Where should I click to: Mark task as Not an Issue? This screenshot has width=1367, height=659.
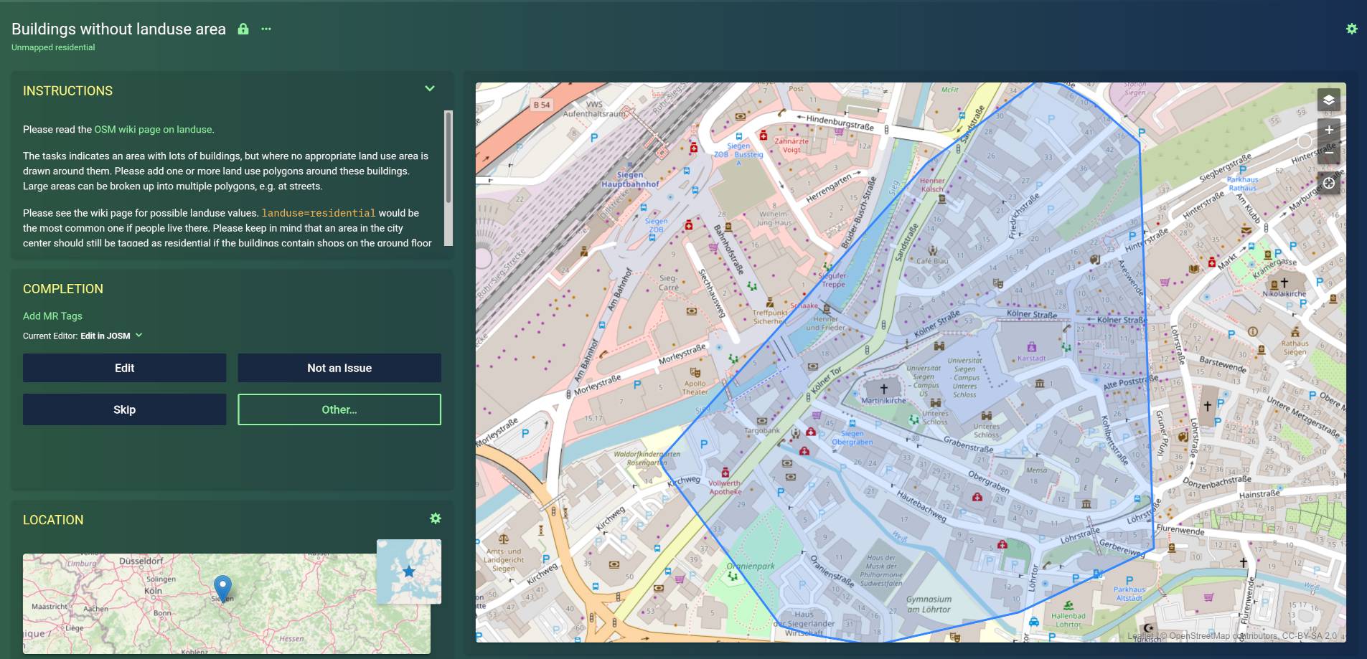[339, 368]
